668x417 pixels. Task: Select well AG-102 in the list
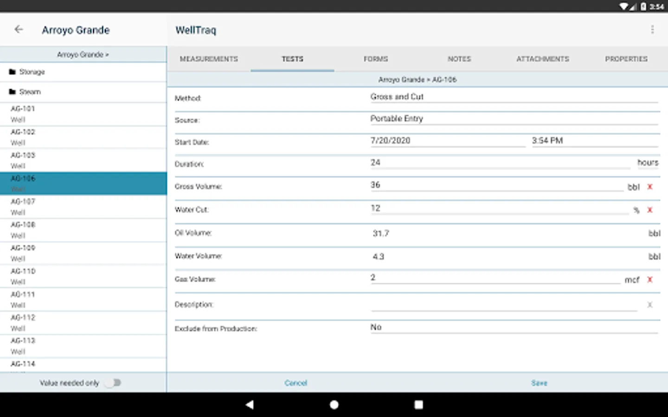click(83, 137)
